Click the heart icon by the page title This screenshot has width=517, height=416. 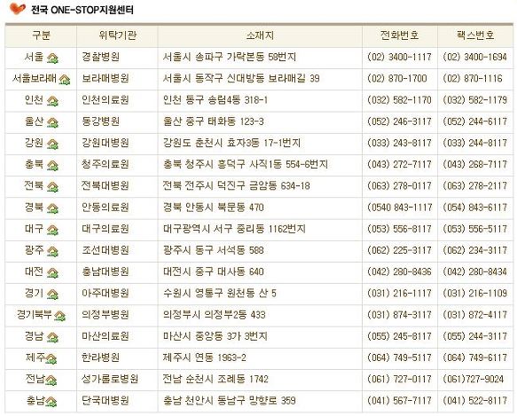pos(18,9)
